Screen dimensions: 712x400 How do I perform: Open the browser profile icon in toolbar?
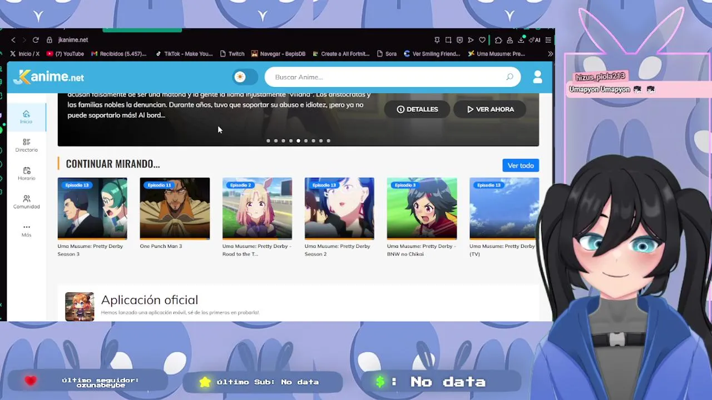[510, 40]
